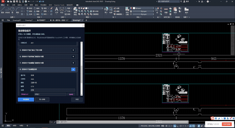Open the Start document tab
Viewport: 235px width, 128px height.
point(8,20)
